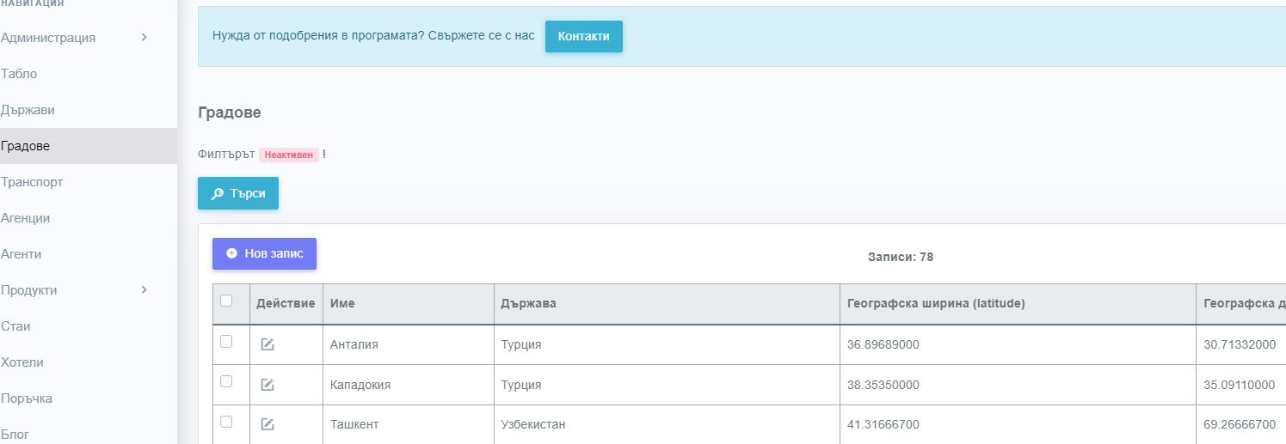This screenshot has height=444, width=1286.
Task: Click the Неактивен filter status badge
Action: point(288,155)
